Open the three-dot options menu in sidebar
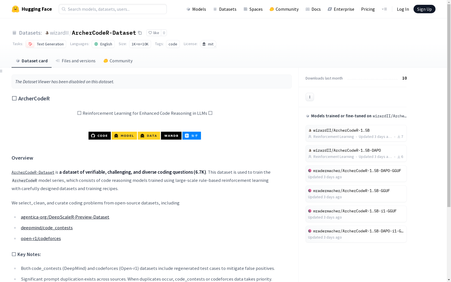Image resolution: width=451 pixels, height=282 pixels. click(310, 97)
